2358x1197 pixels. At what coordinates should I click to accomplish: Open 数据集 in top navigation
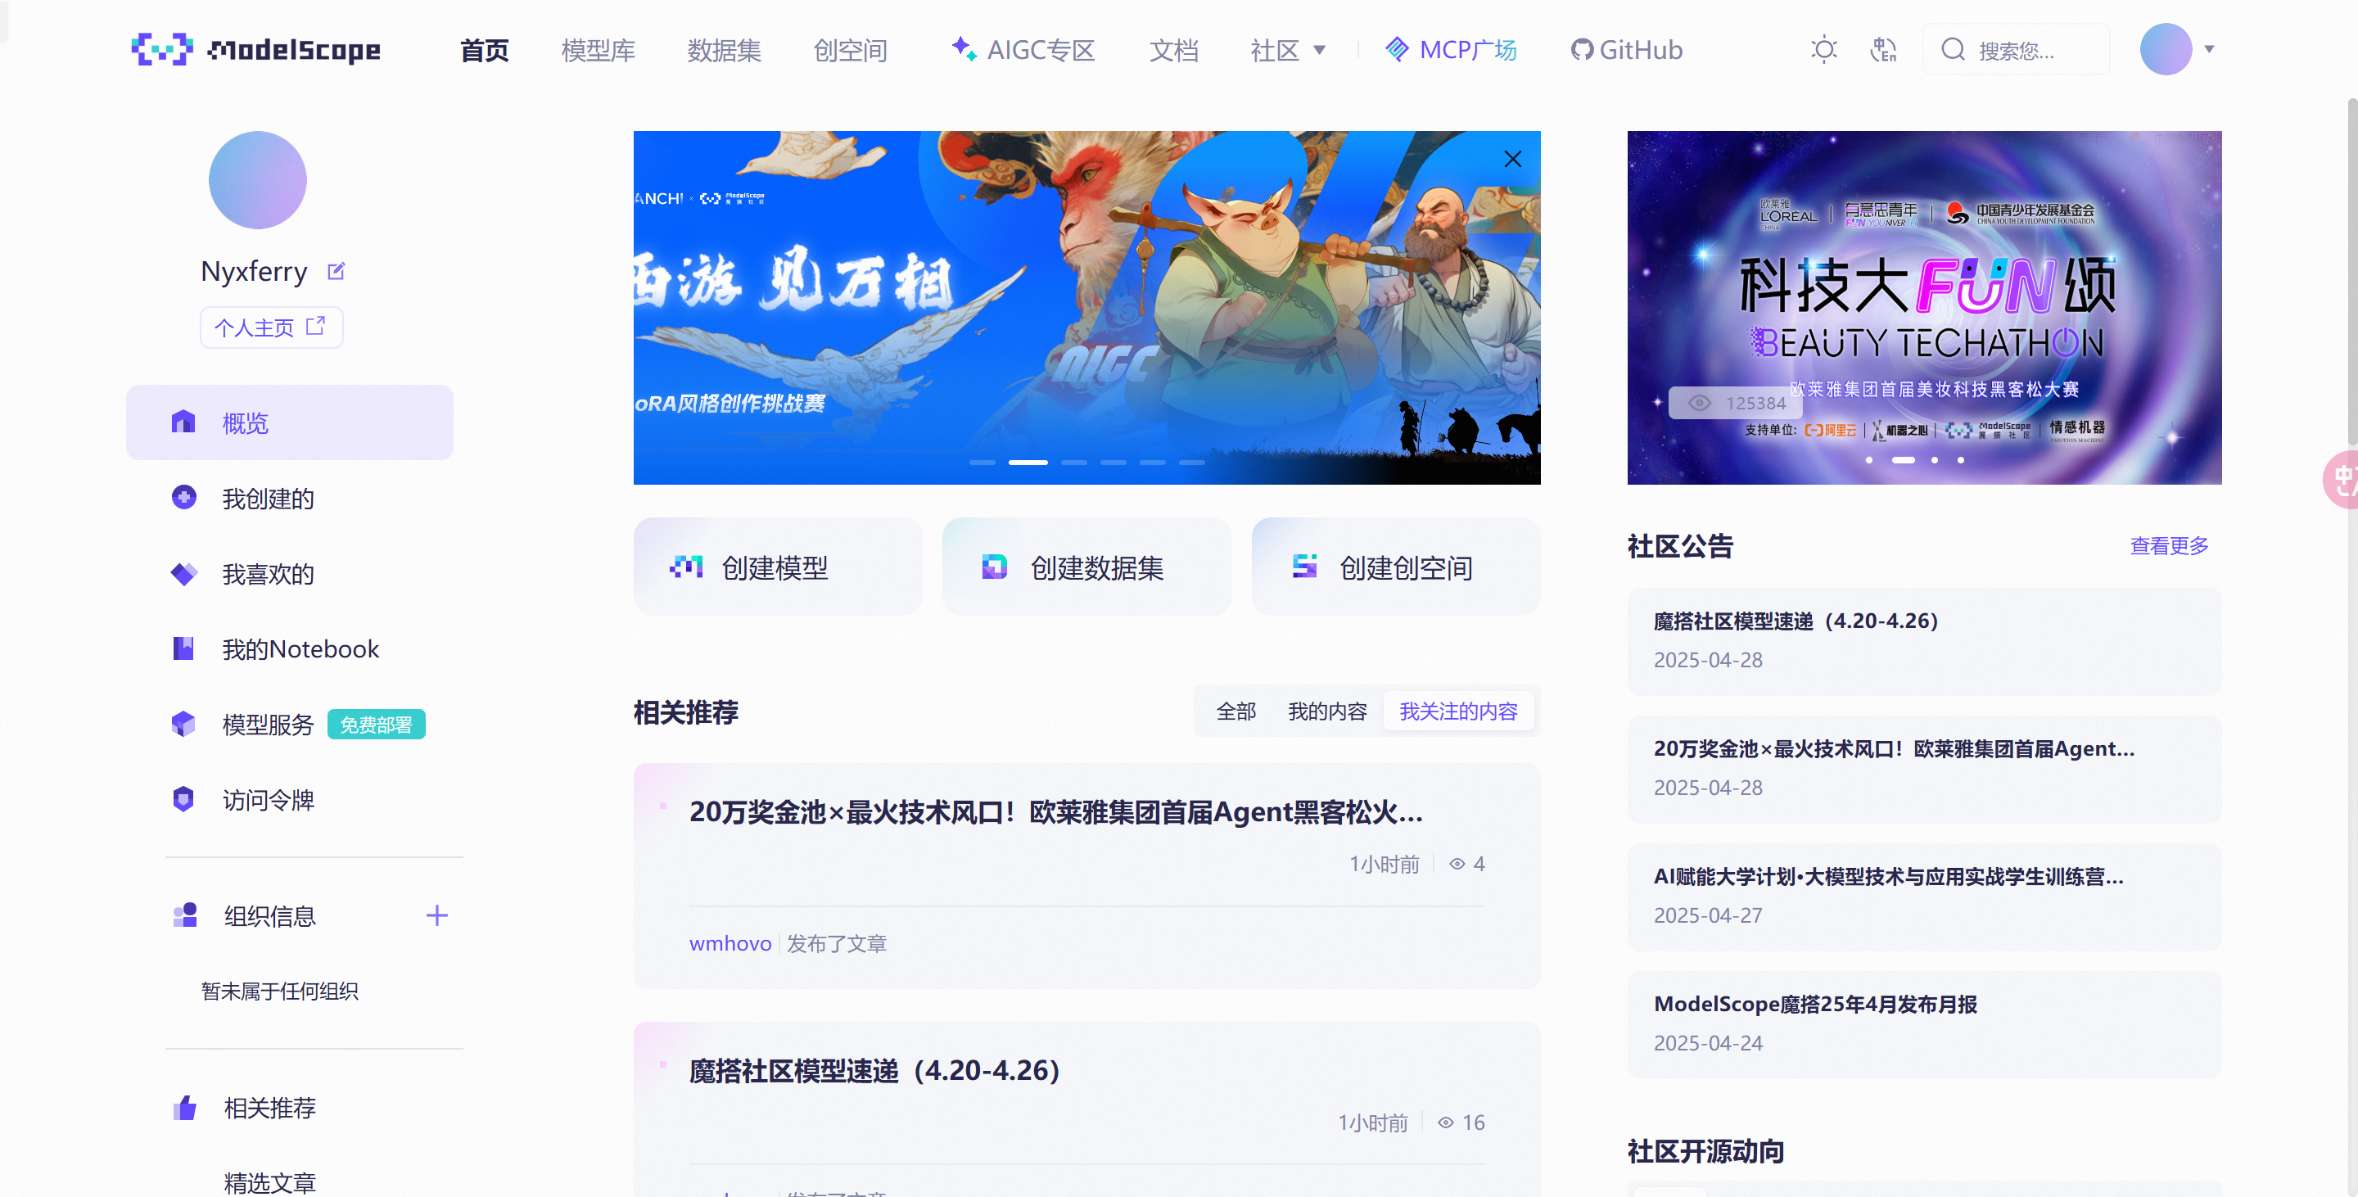724,49
